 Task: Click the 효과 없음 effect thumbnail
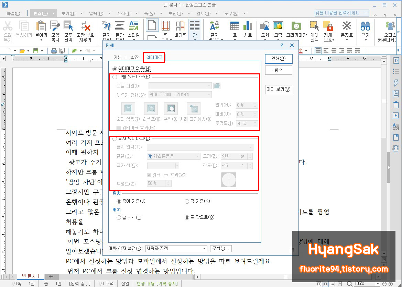click(128, 109)
